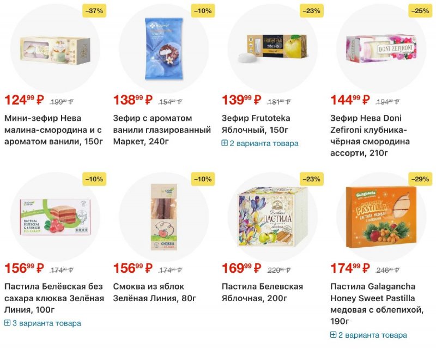Open the Galagancha pastilla box image
436x349 pixels.
pyautogui.click(x=381, y=217)
